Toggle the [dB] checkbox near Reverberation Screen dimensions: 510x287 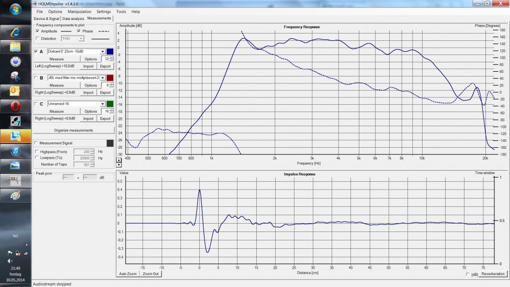point(467,274)
